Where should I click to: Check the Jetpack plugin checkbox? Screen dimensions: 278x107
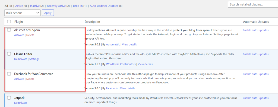[9, 98]
